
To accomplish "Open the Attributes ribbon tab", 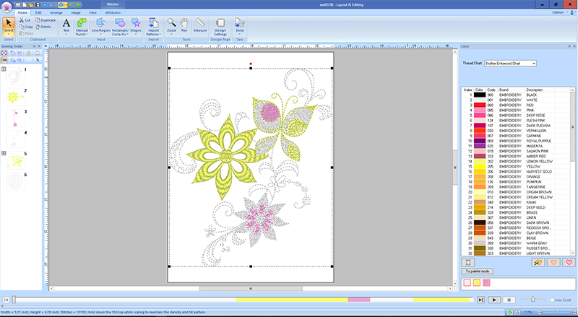I will coord(113,13).
